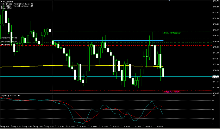220x129 pixels.
Task: Click the 'Close= 1757.21' info label
Action: 7,8
